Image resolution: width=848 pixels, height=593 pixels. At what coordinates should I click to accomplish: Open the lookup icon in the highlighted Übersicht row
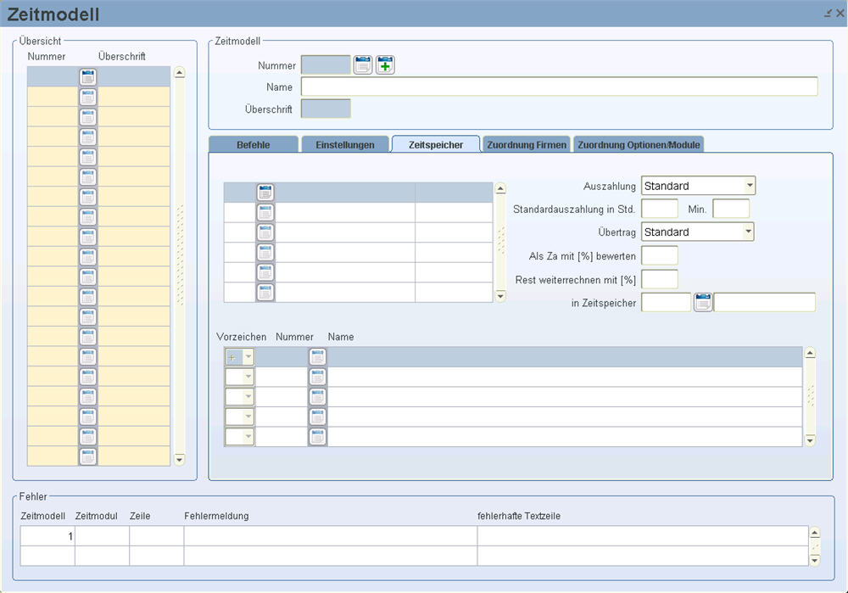87,77
